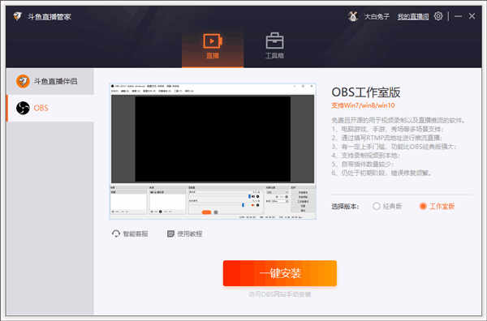Select the 经典版 radio button
The height and width of the screenshot is (321, 487).
377,206
